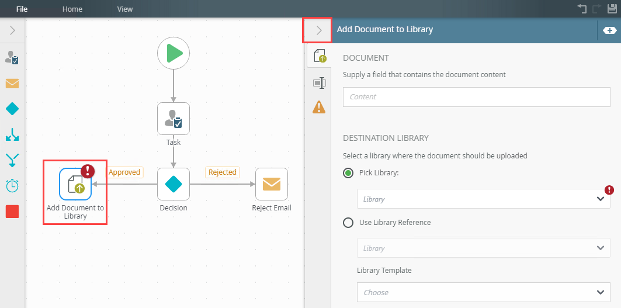
Task: Select the Timer clock icon in toolbox
Action: click(x=12, y=185)
